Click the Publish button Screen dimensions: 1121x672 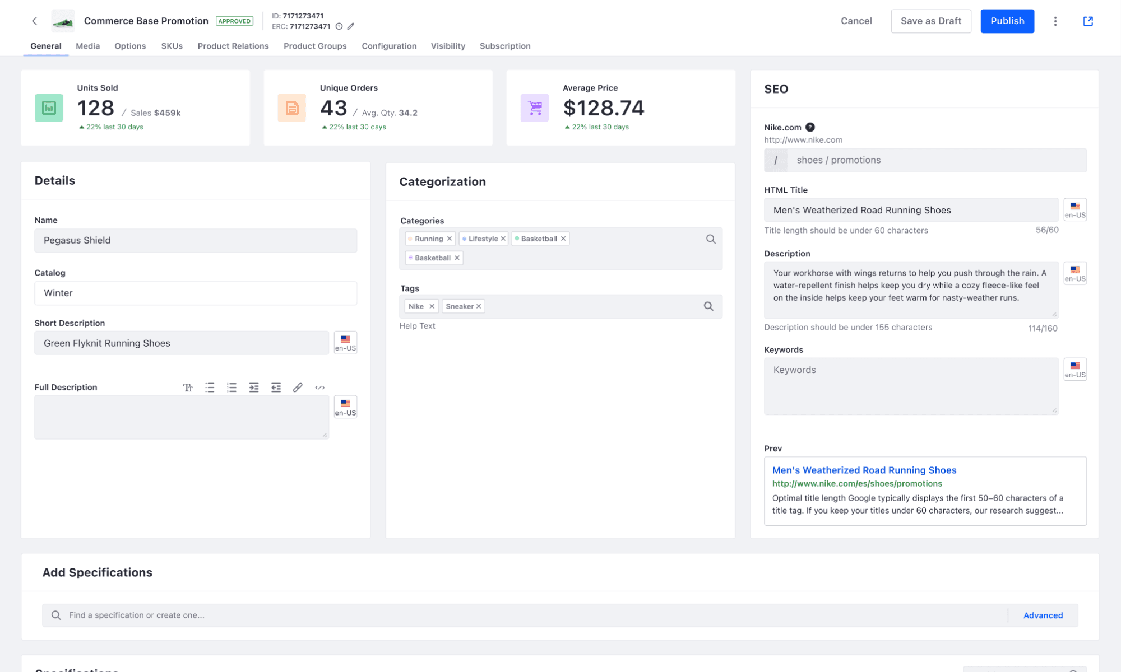click(x=1007, y=21)
